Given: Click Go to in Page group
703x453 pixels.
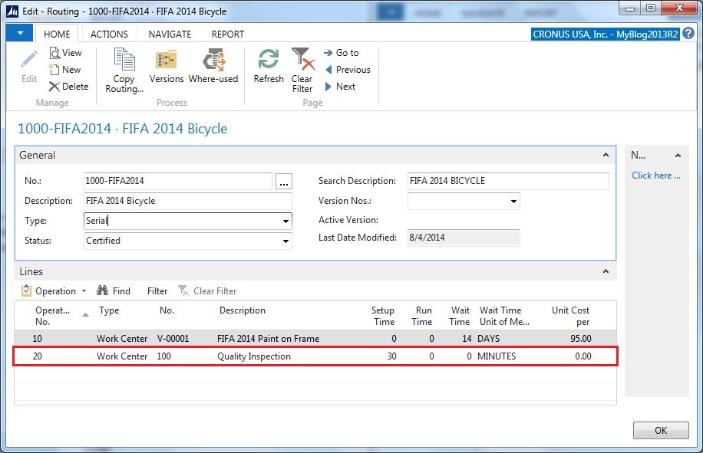Looking at the screenshot, I should [x=342, y=53].
